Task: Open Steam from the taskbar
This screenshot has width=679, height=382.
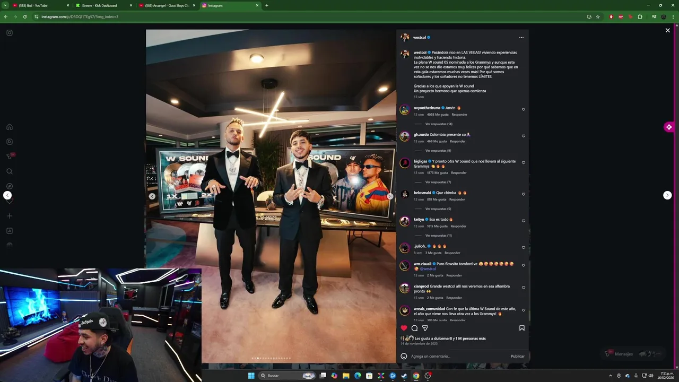Action: (404, 376)
